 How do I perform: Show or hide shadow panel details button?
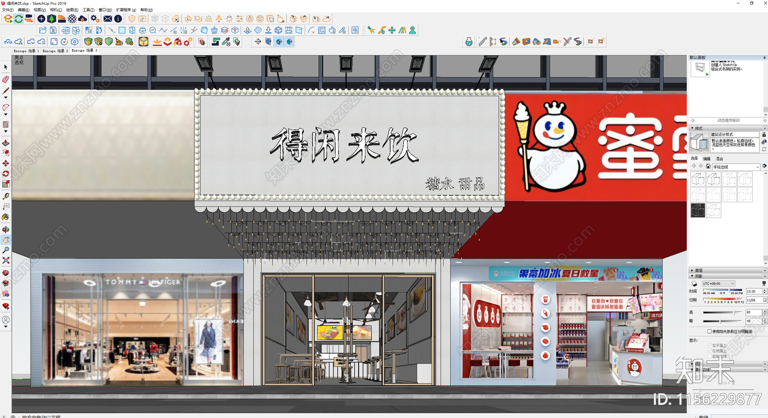764,283
